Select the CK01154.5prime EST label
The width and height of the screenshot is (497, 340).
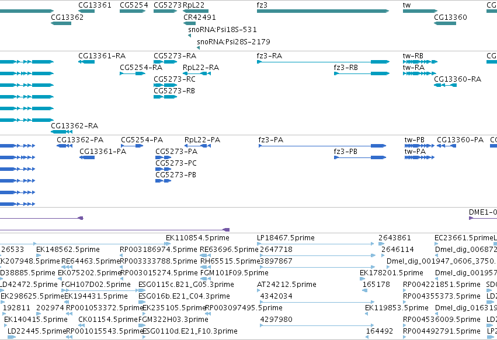[108, 320]
